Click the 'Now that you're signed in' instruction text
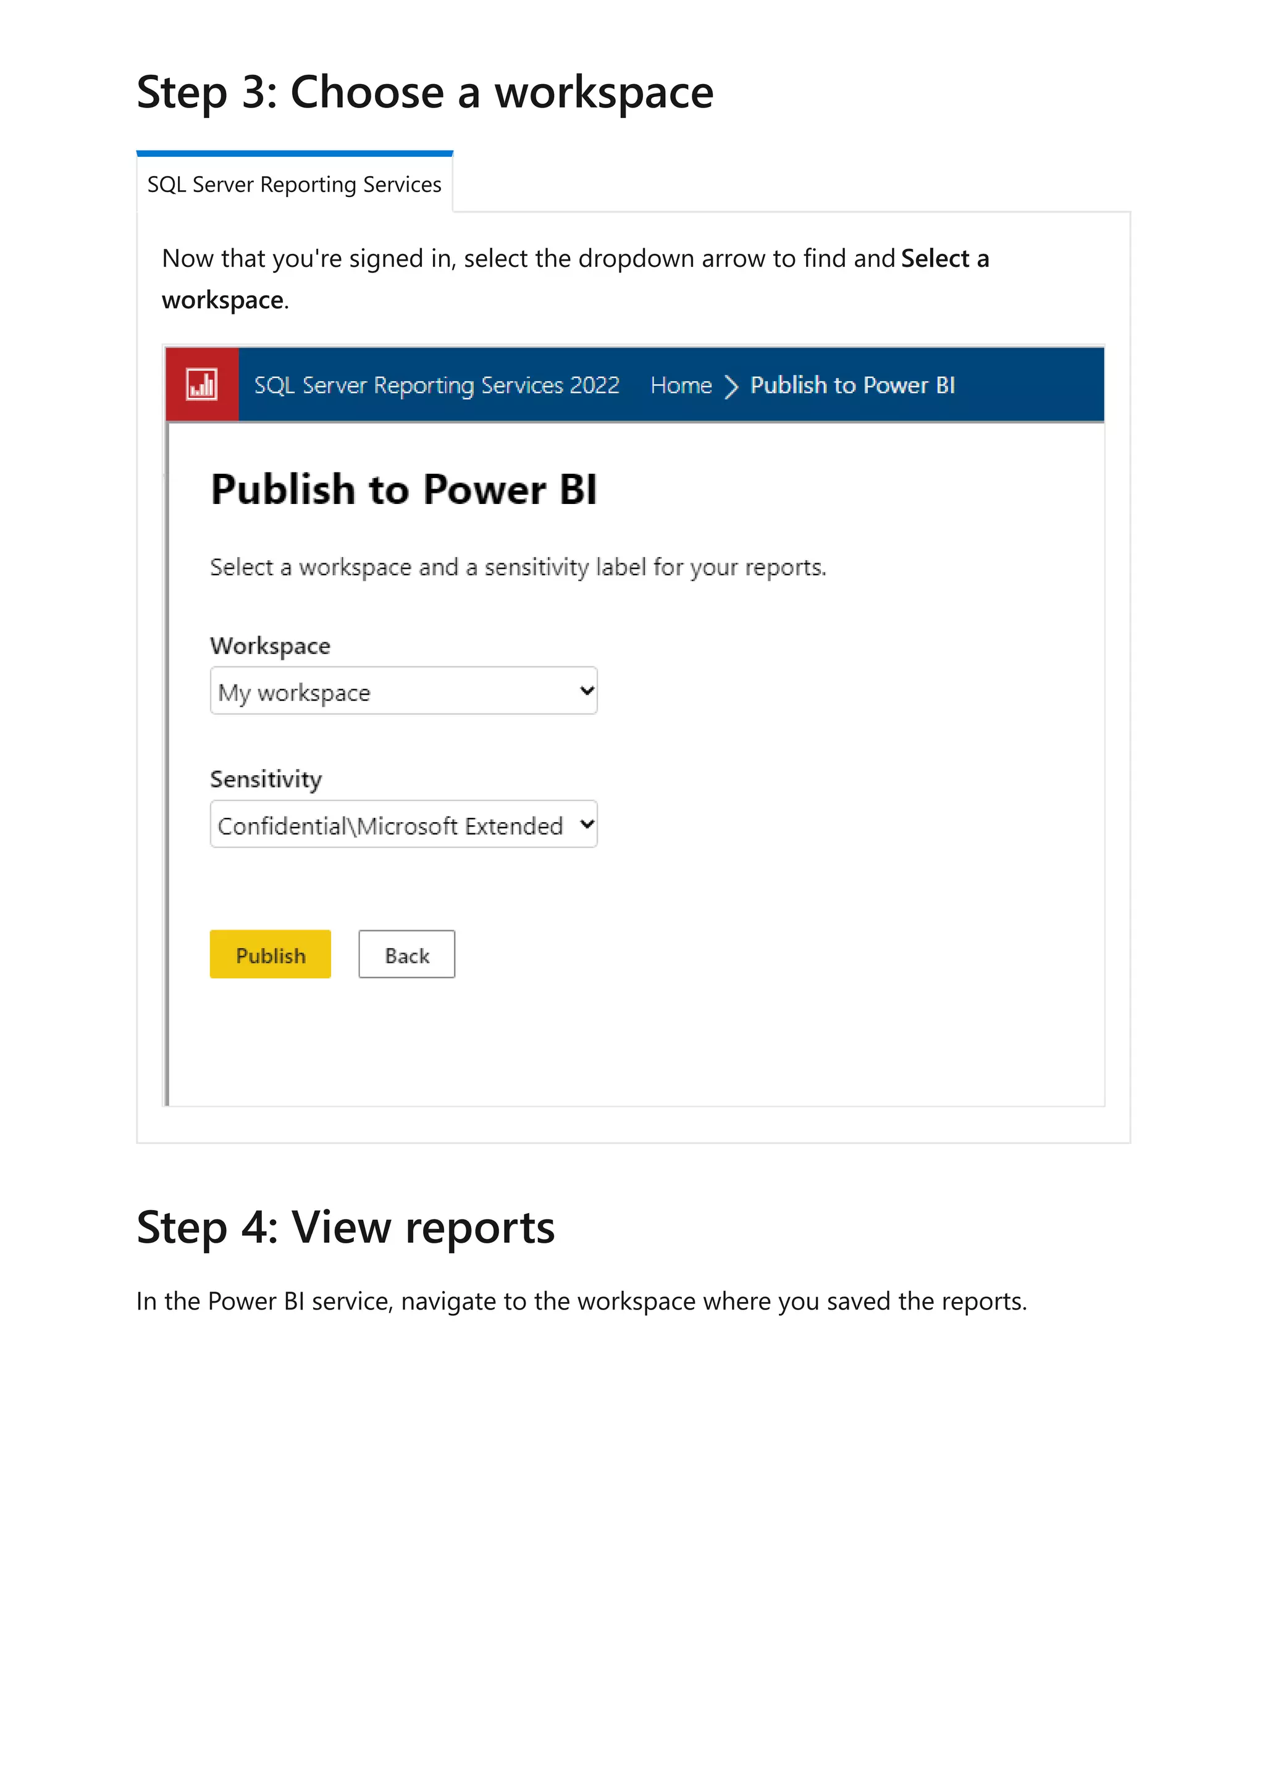 click(575, 279)
